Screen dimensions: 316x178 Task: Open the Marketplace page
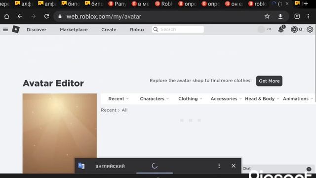(x=74, y=30)
